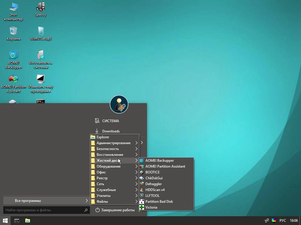Click the 18:06 clock in taskbar

click(294, 221)
